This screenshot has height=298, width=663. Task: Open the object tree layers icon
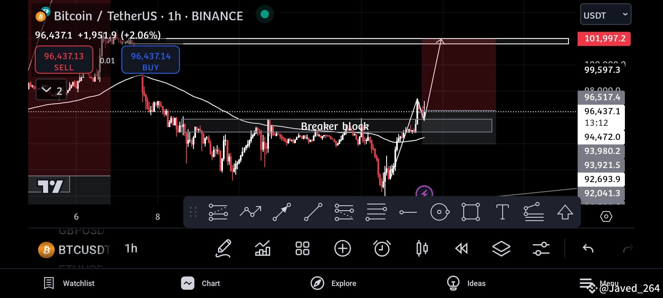501,248
